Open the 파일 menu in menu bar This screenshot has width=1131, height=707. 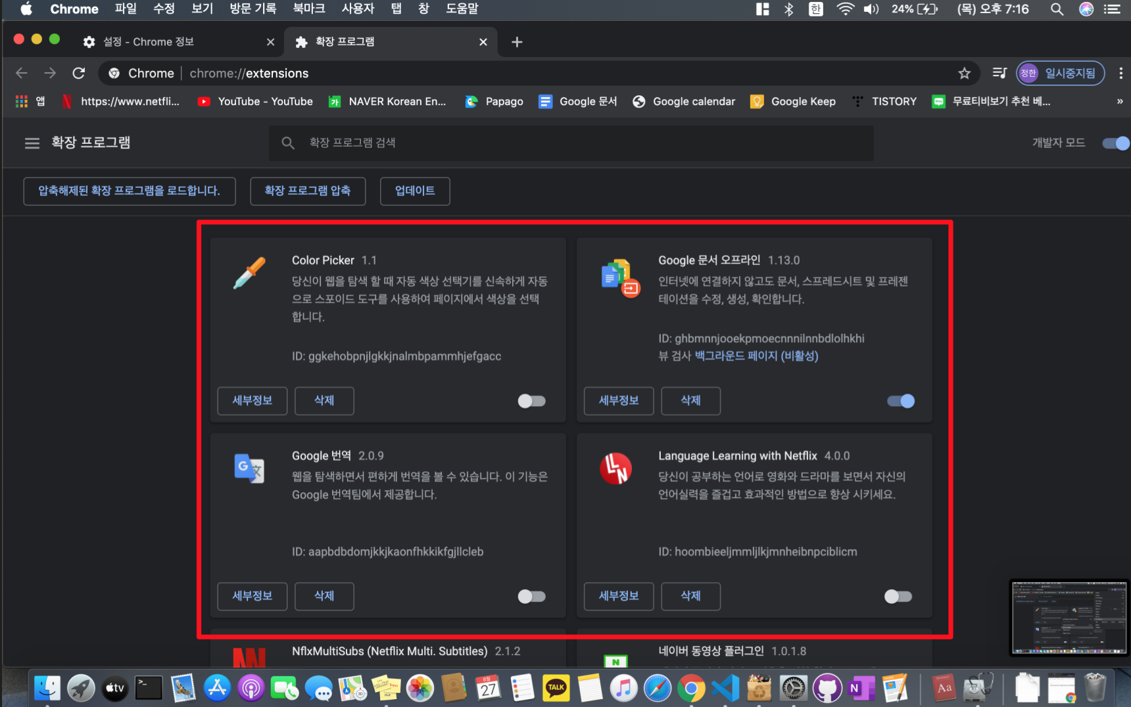pos(126,9)
